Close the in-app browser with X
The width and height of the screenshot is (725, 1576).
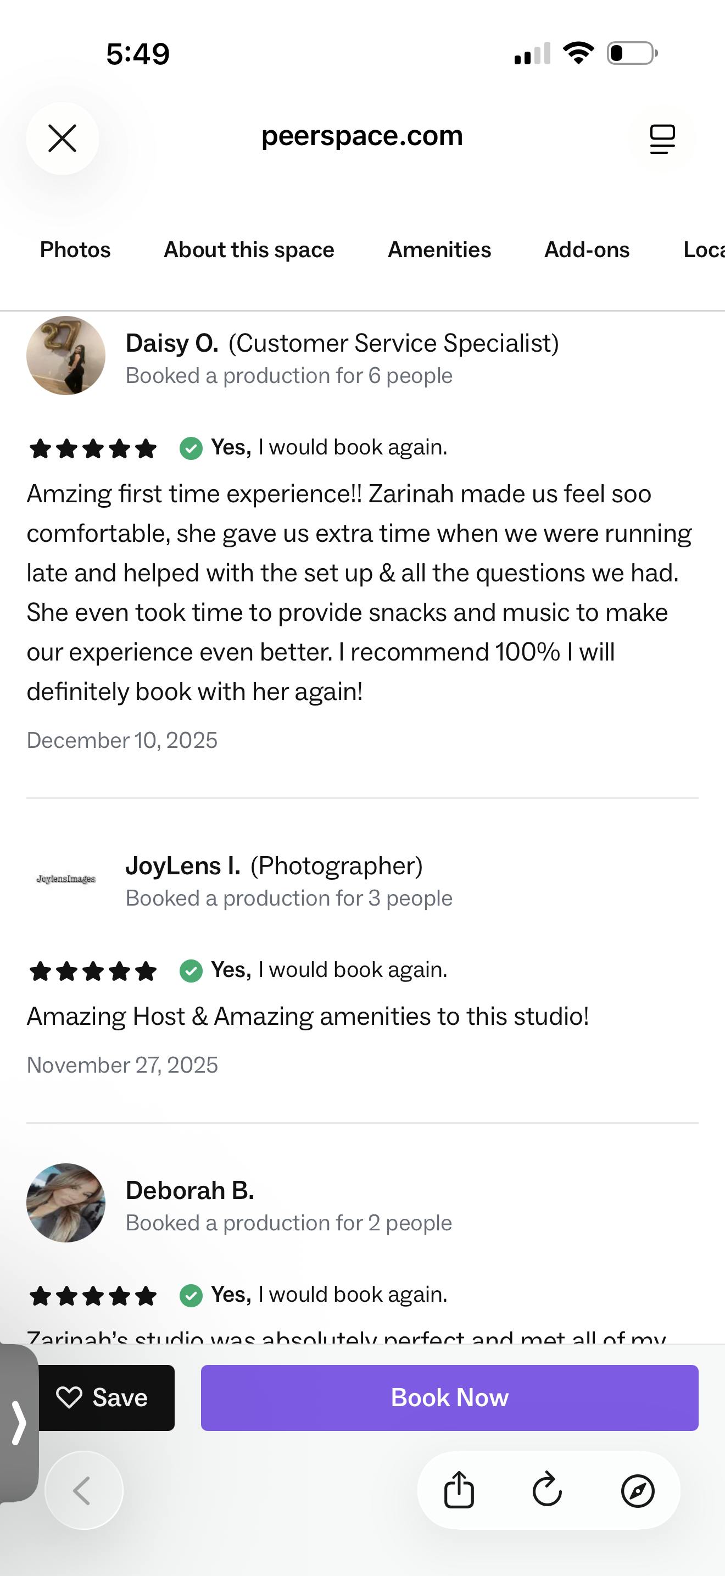click(63, 138)
